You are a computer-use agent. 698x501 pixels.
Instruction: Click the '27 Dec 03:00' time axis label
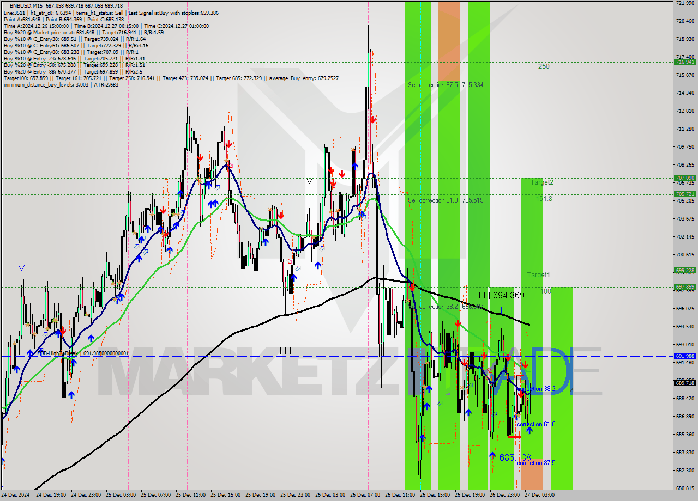click(x=539, y=496)
